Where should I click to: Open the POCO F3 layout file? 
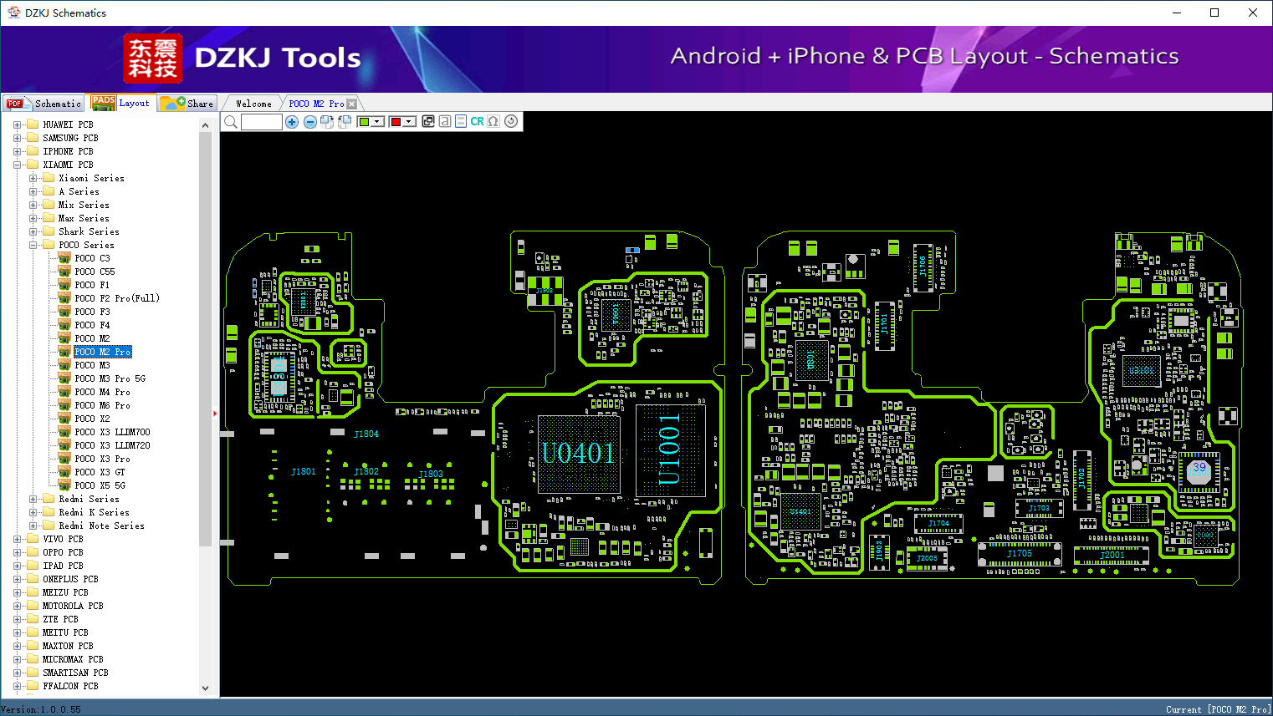92,312
